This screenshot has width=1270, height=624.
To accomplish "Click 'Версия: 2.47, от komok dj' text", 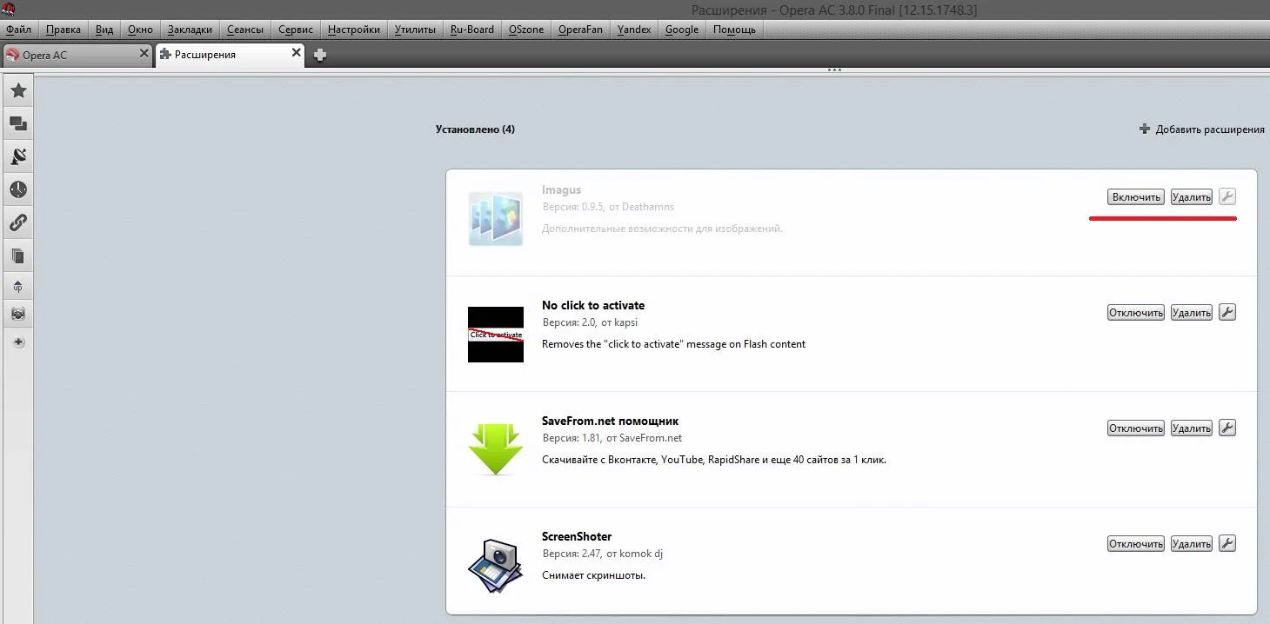I will pos(603,554).
